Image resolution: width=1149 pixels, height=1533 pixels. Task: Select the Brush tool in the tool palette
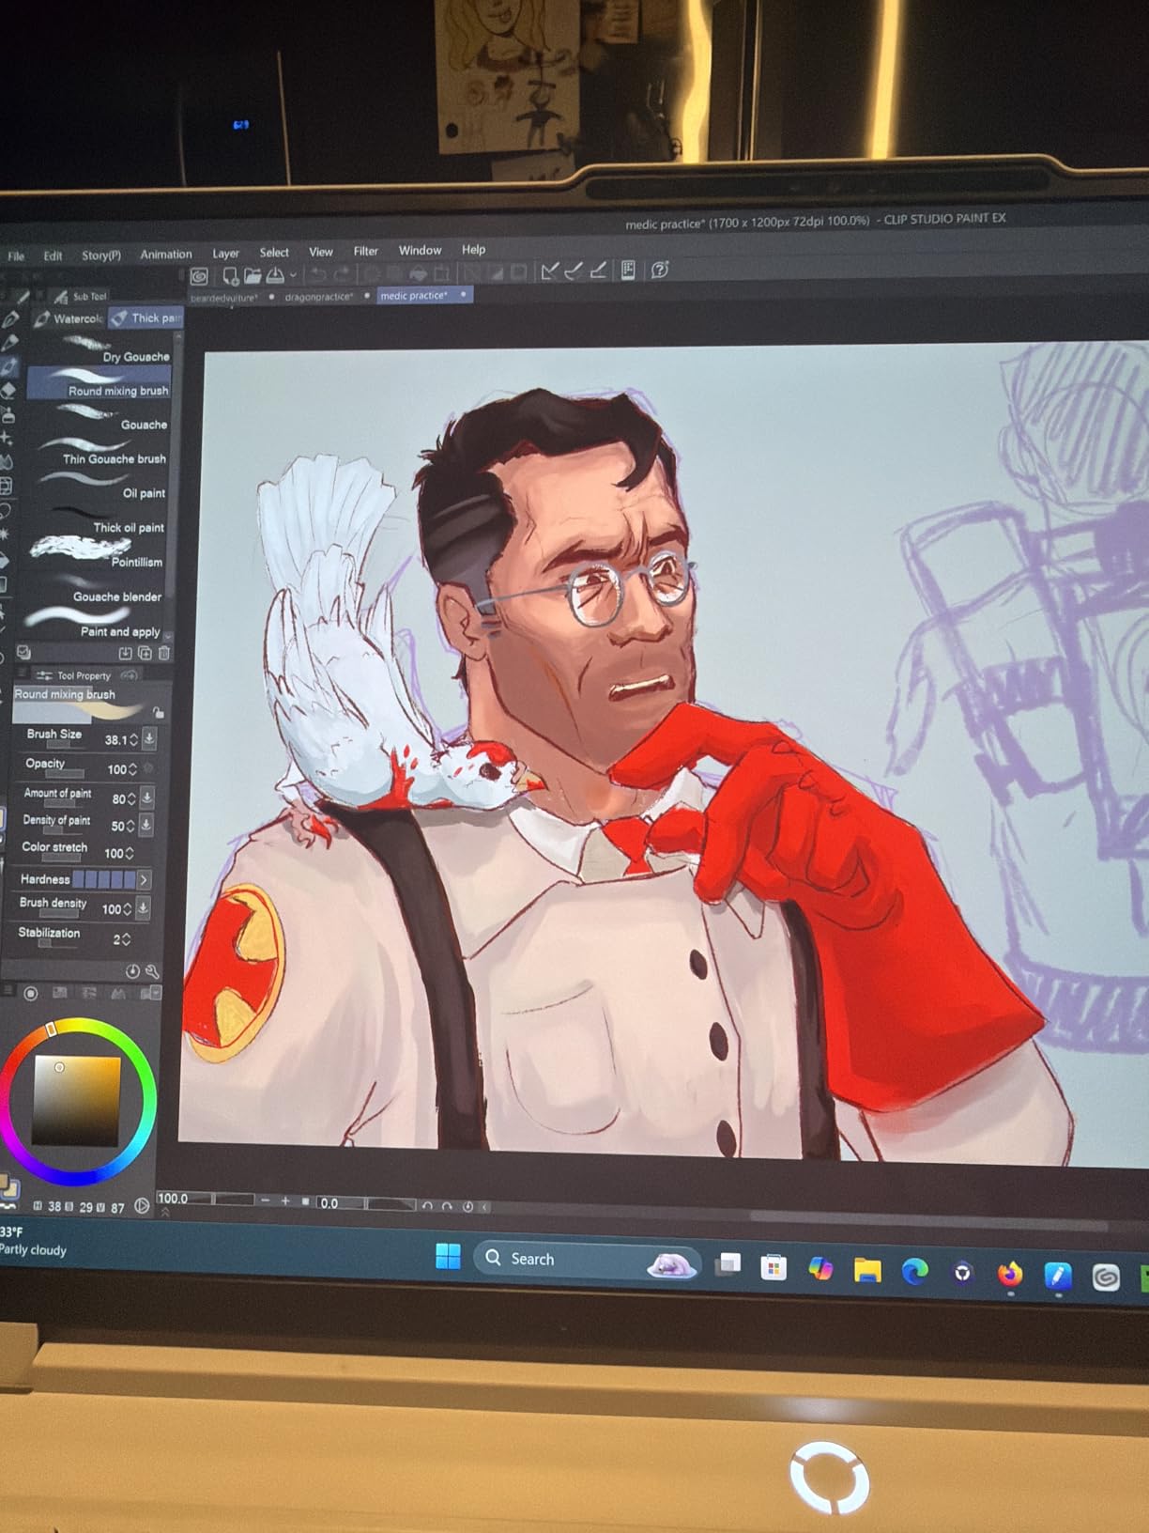coord(9,366)
